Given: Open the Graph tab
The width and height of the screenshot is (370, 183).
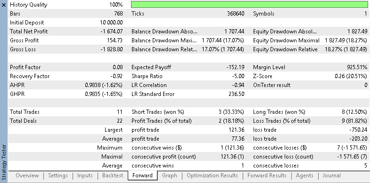Looking at the screenshot, I should [170, 175].
